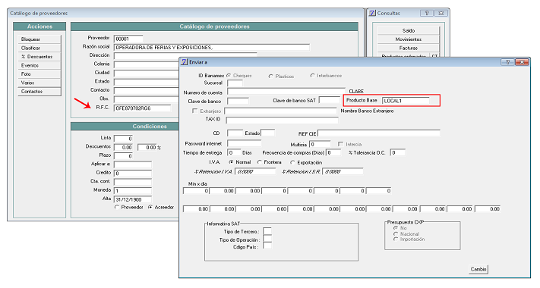
Task: Click the Moneda field in Condiciones
Action: point(133,191)
